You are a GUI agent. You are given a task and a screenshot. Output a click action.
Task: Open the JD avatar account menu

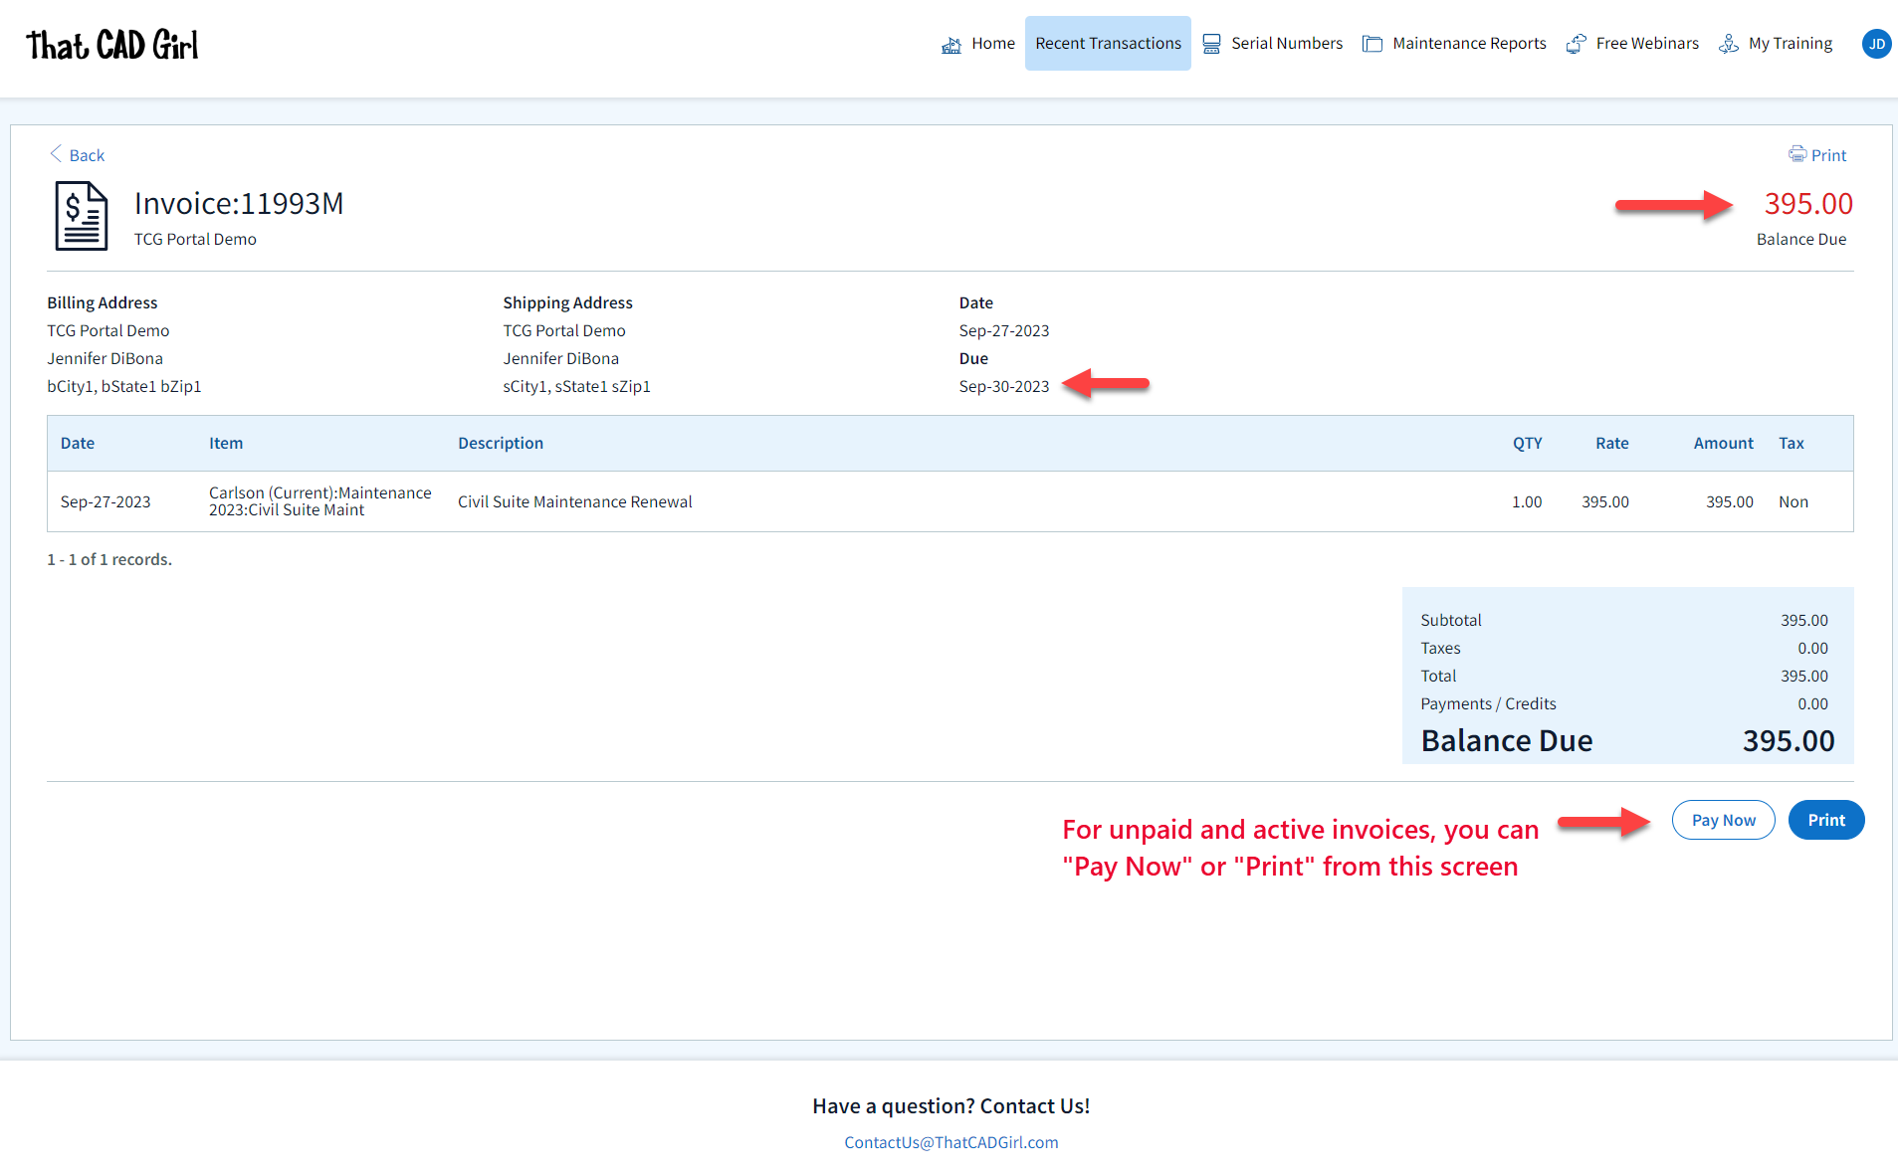point(1876,44)
